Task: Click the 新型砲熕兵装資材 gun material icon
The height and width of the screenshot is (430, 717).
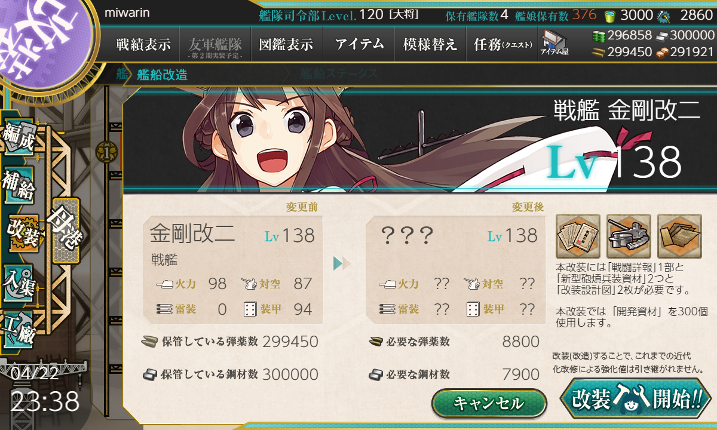Action: 628,236
